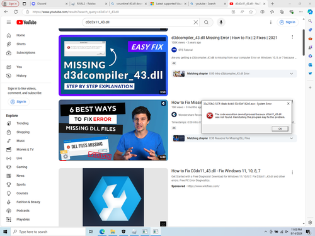Screen dimensions: 315x236
Task: Close the System Error dialog
Action: (288, 104)
